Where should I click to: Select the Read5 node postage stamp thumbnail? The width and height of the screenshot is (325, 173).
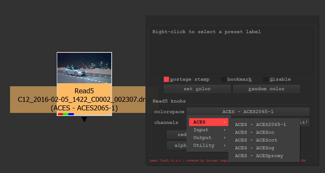point(84,68)
